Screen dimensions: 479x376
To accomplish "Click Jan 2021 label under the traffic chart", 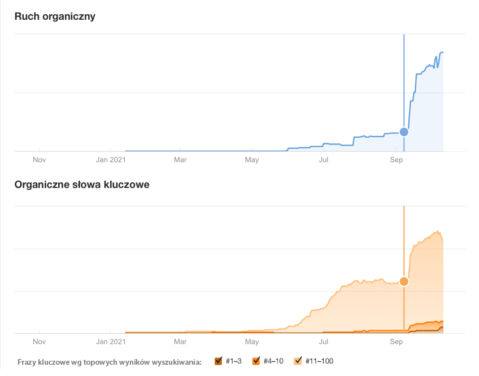I will point(110,160).
